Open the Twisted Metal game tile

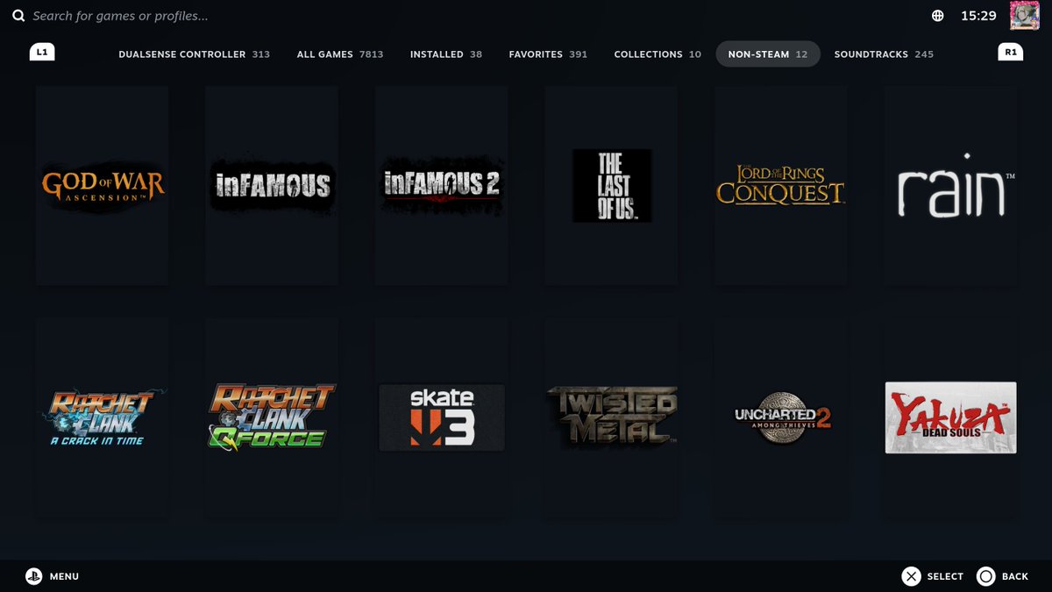[x=611, y=418]
